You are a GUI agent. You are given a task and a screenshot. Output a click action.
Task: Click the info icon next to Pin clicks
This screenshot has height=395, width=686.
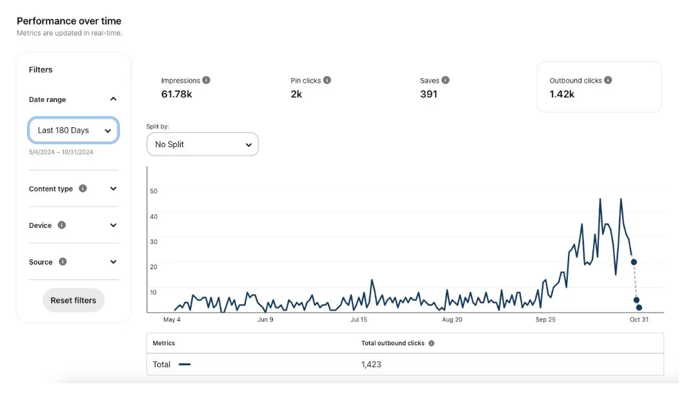(x=327, y=81)
